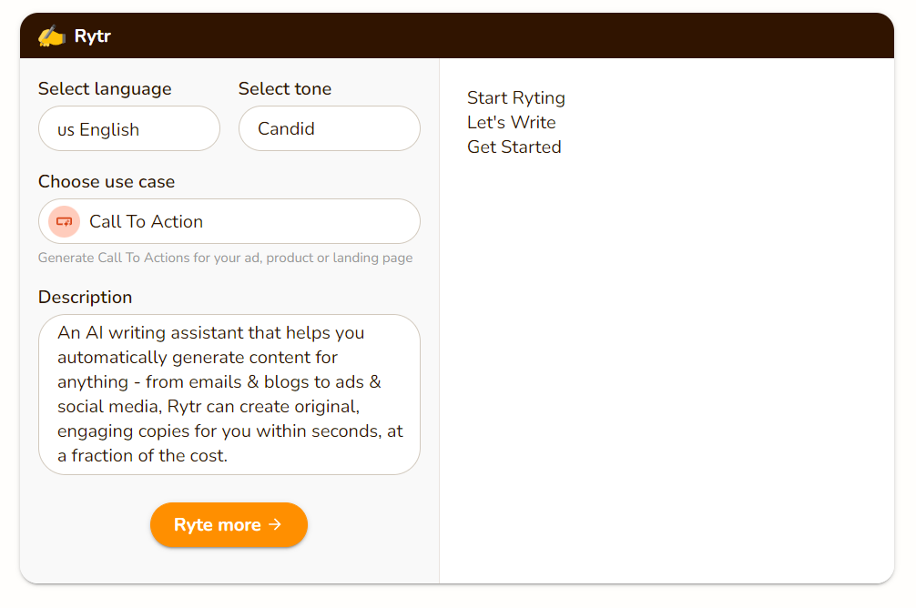Click the Select language label

(105, 89)
